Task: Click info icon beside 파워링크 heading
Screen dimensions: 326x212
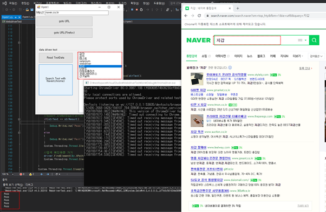Action: point(230,67)
